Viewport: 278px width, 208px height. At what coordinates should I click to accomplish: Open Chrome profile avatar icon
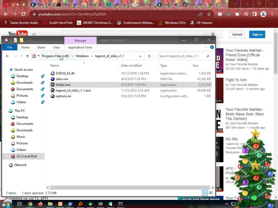point(263,14)
